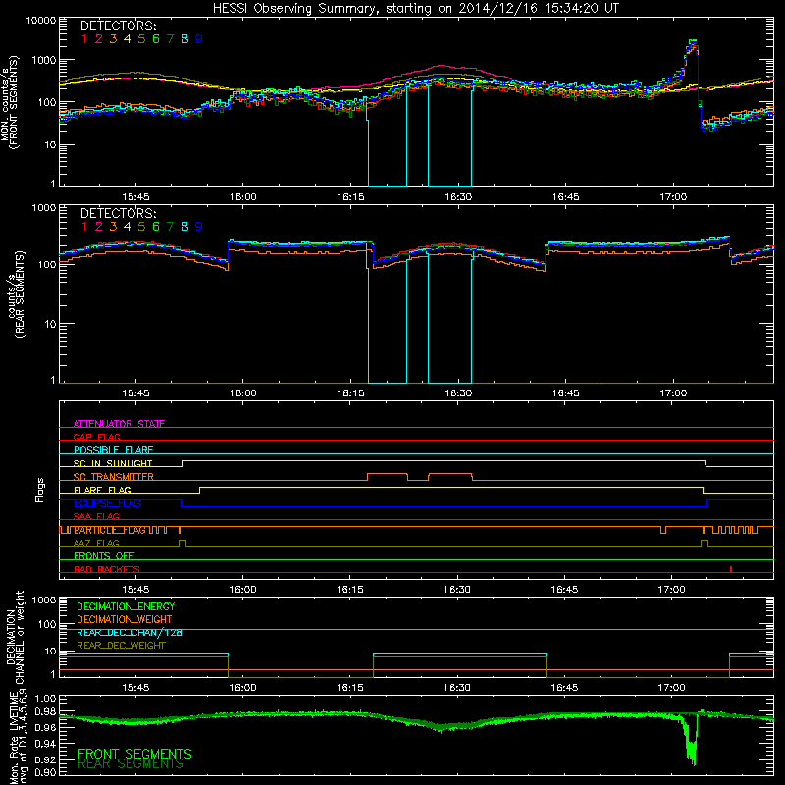Click the flare peak in front segments plot
785x785 pixels.
click(693, 42)
